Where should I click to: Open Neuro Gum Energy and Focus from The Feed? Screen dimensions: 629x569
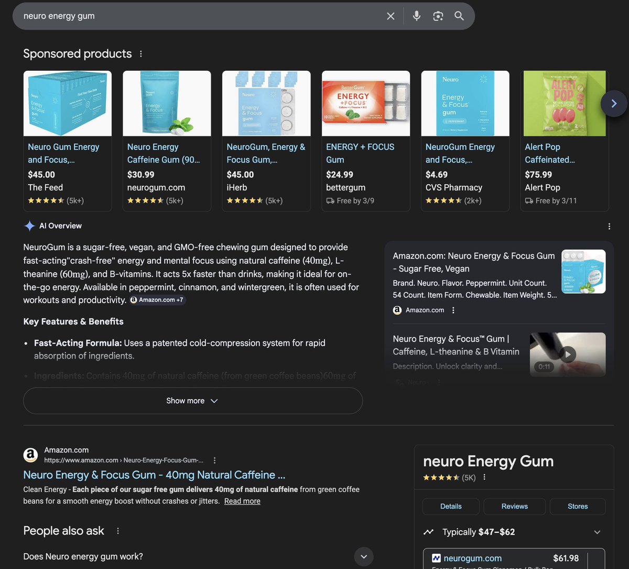tap(63, 153)
